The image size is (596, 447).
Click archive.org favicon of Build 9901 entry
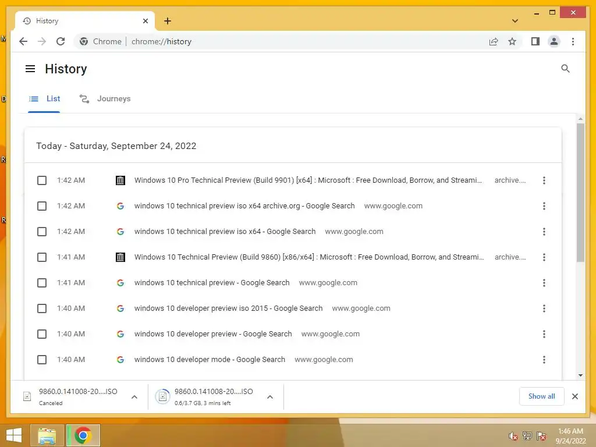point(120,180)
